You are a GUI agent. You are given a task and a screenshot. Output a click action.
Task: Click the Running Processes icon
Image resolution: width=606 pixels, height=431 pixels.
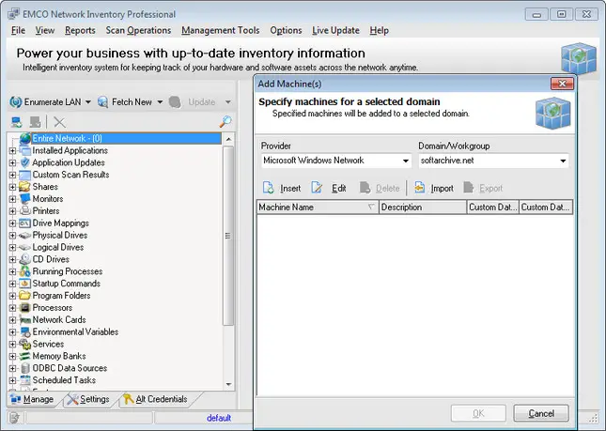pyautogui.click(x=24, y=271)
